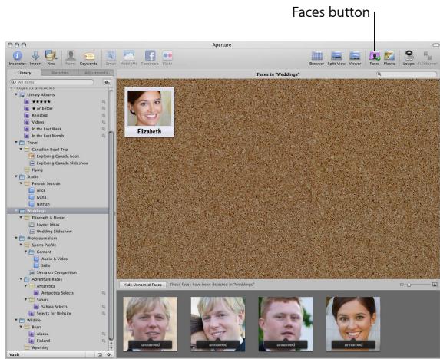Image resolution: width=440 pixels, height=359 pixels.
Task: Toggle Hide Unnamed Faces button
Action: pos(143,285)
